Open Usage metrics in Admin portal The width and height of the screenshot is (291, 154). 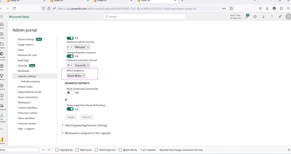click(x=25, y=45)
